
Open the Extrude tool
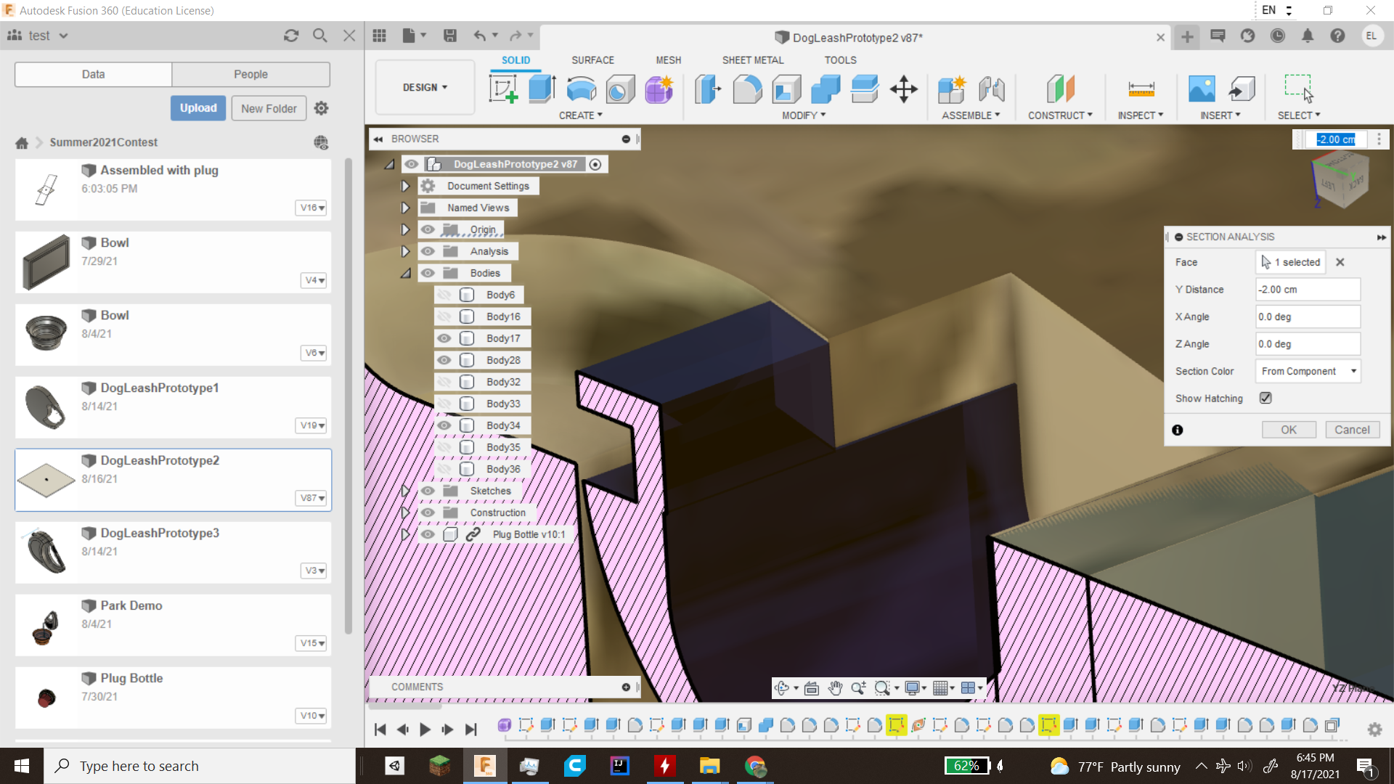coord(542,89)
